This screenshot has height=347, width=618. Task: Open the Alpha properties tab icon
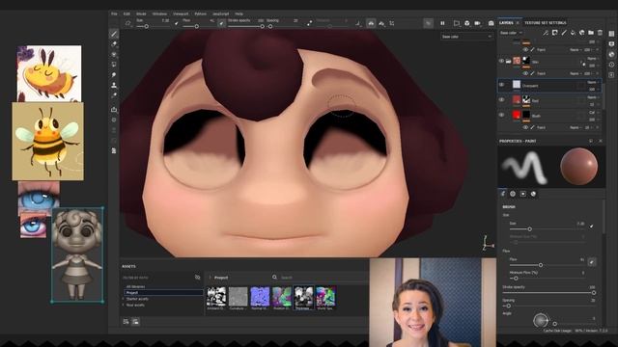click(x=513, y=194)
